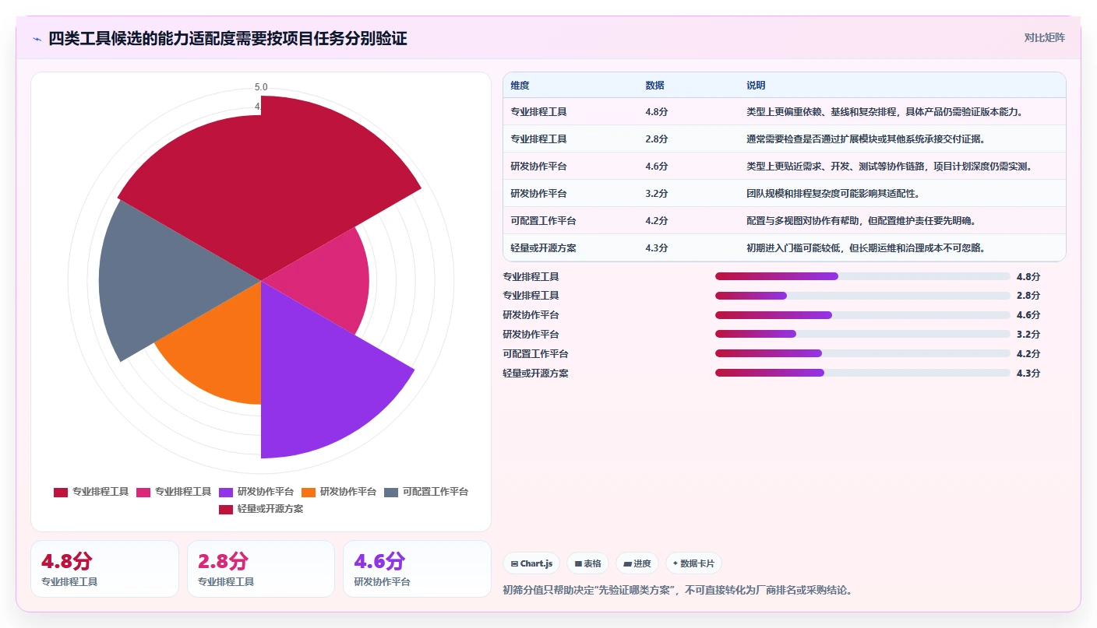Select the 进度 chip

637,563
